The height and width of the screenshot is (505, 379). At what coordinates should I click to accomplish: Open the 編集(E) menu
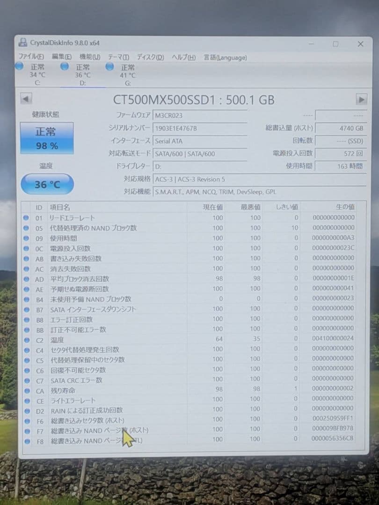coord(62,57)
